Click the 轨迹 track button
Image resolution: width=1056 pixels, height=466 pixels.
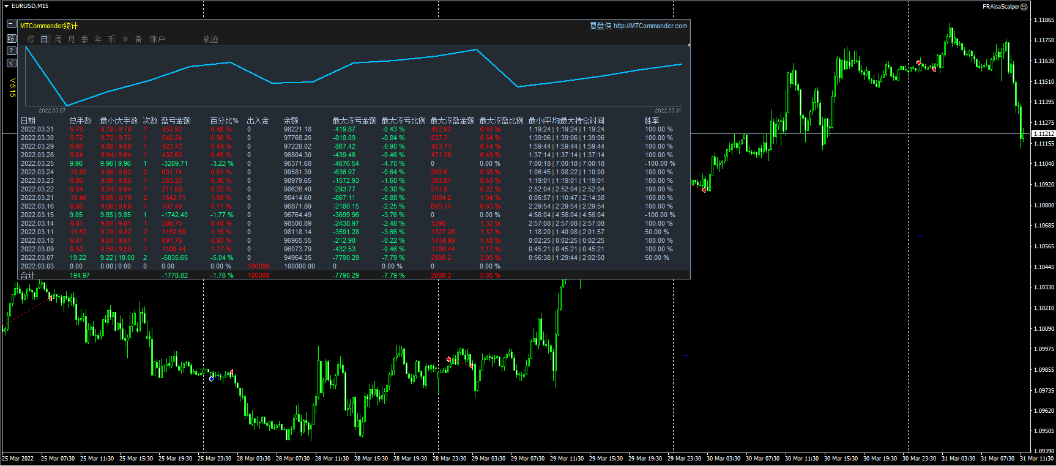pyautogui.click(x=210, y=39)
